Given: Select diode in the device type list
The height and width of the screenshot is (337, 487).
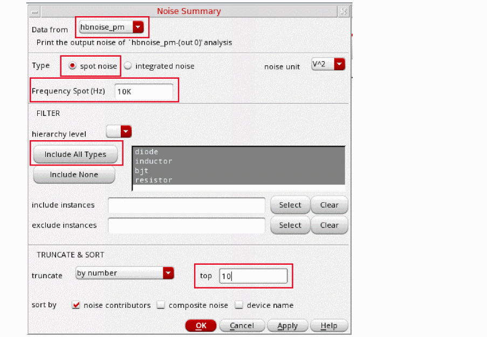Looking at the screenshot, I should click(238, 152).
